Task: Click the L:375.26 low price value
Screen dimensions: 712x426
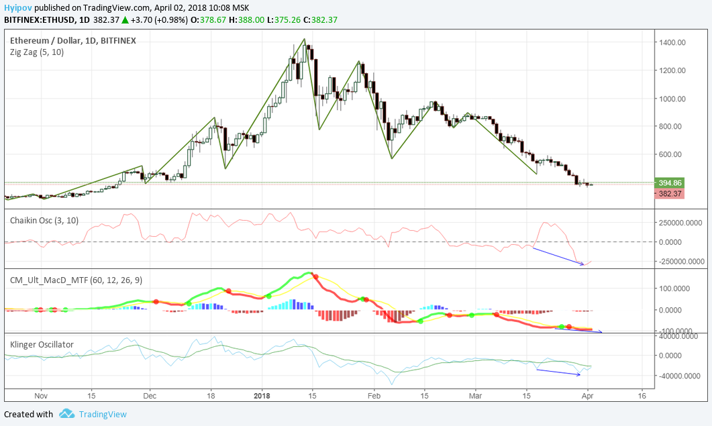Action: 284,20
